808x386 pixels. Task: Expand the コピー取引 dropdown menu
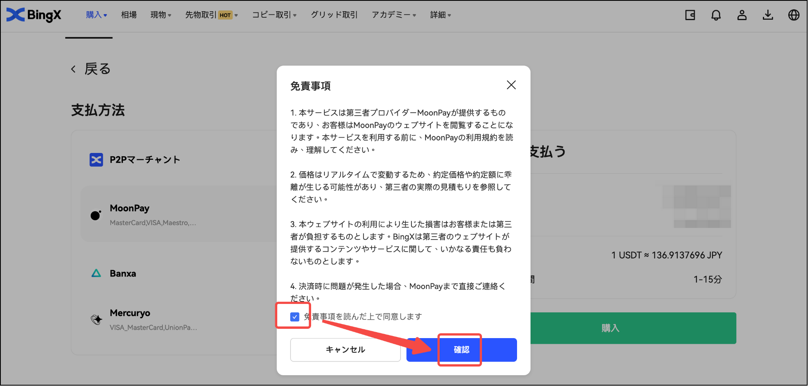[274, 15]
